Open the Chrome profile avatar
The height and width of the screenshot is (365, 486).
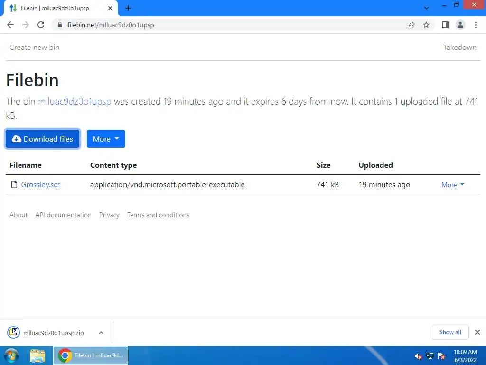pos(460,25)
